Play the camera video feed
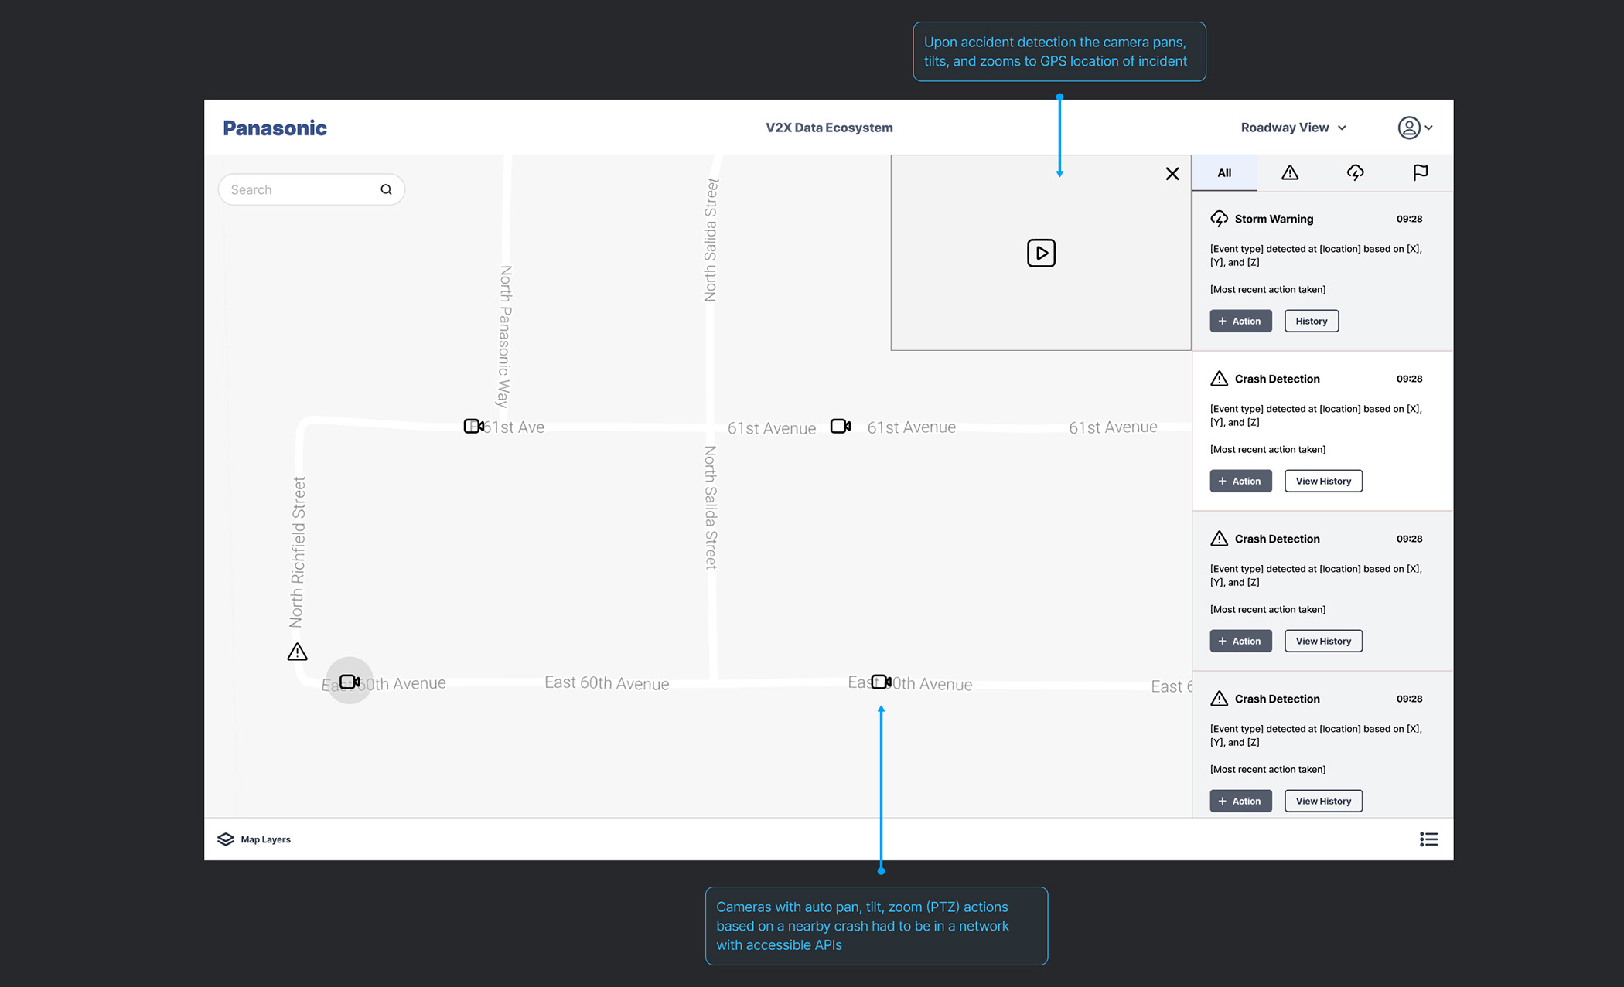Image resolution: width=1624 pixels, height=987 pixels. (1041, 253)
